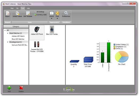Open Currency, Date settings
The height and width of the screenshot is (96, 139).
coord(40,15)
